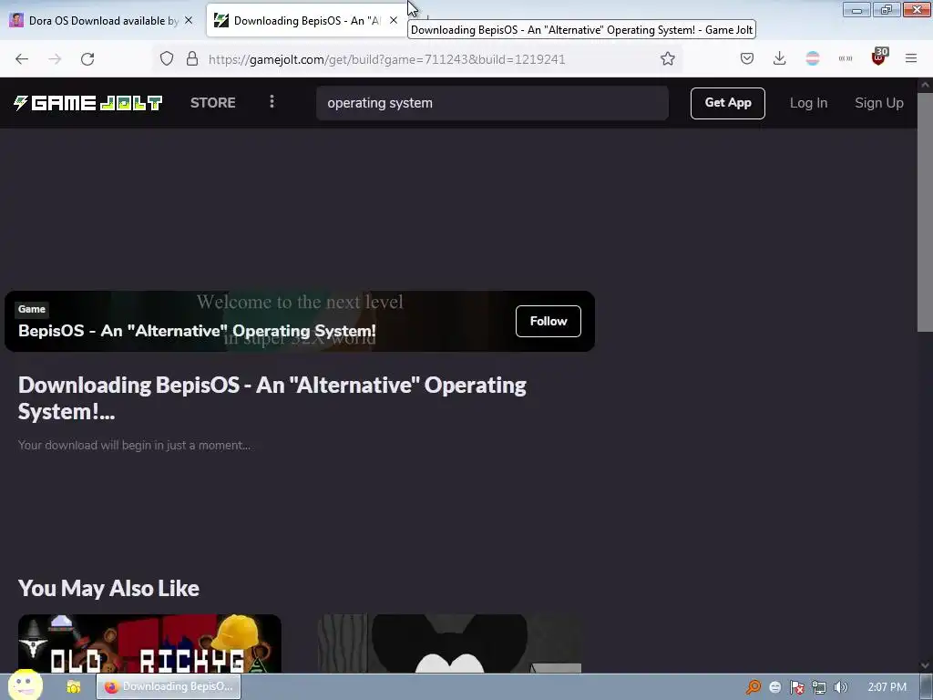Open the volume speaker tray icon
933x700 pixels.
pyautogui.click(x=841, y=687)
